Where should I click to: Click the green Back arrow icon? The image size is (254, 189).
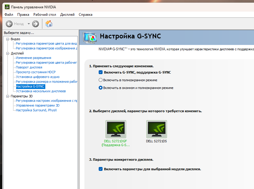9,24
